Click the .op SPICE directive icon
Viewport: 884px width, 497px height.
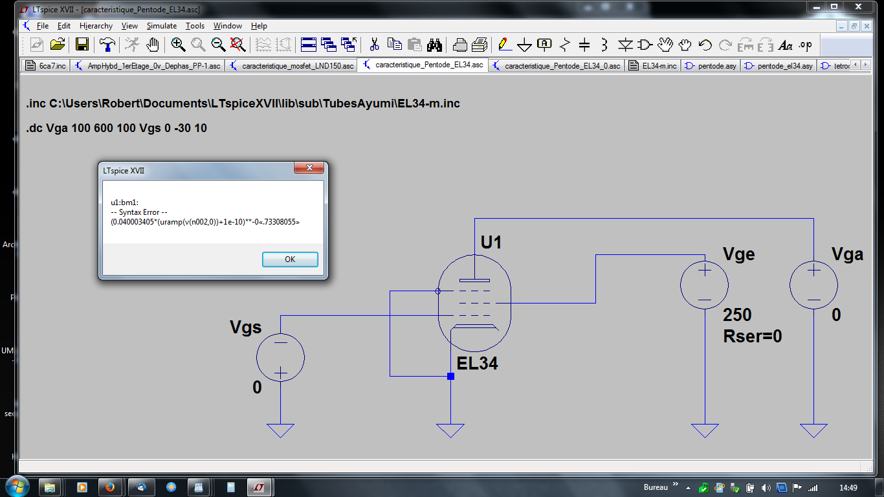[x=806, y=45]
